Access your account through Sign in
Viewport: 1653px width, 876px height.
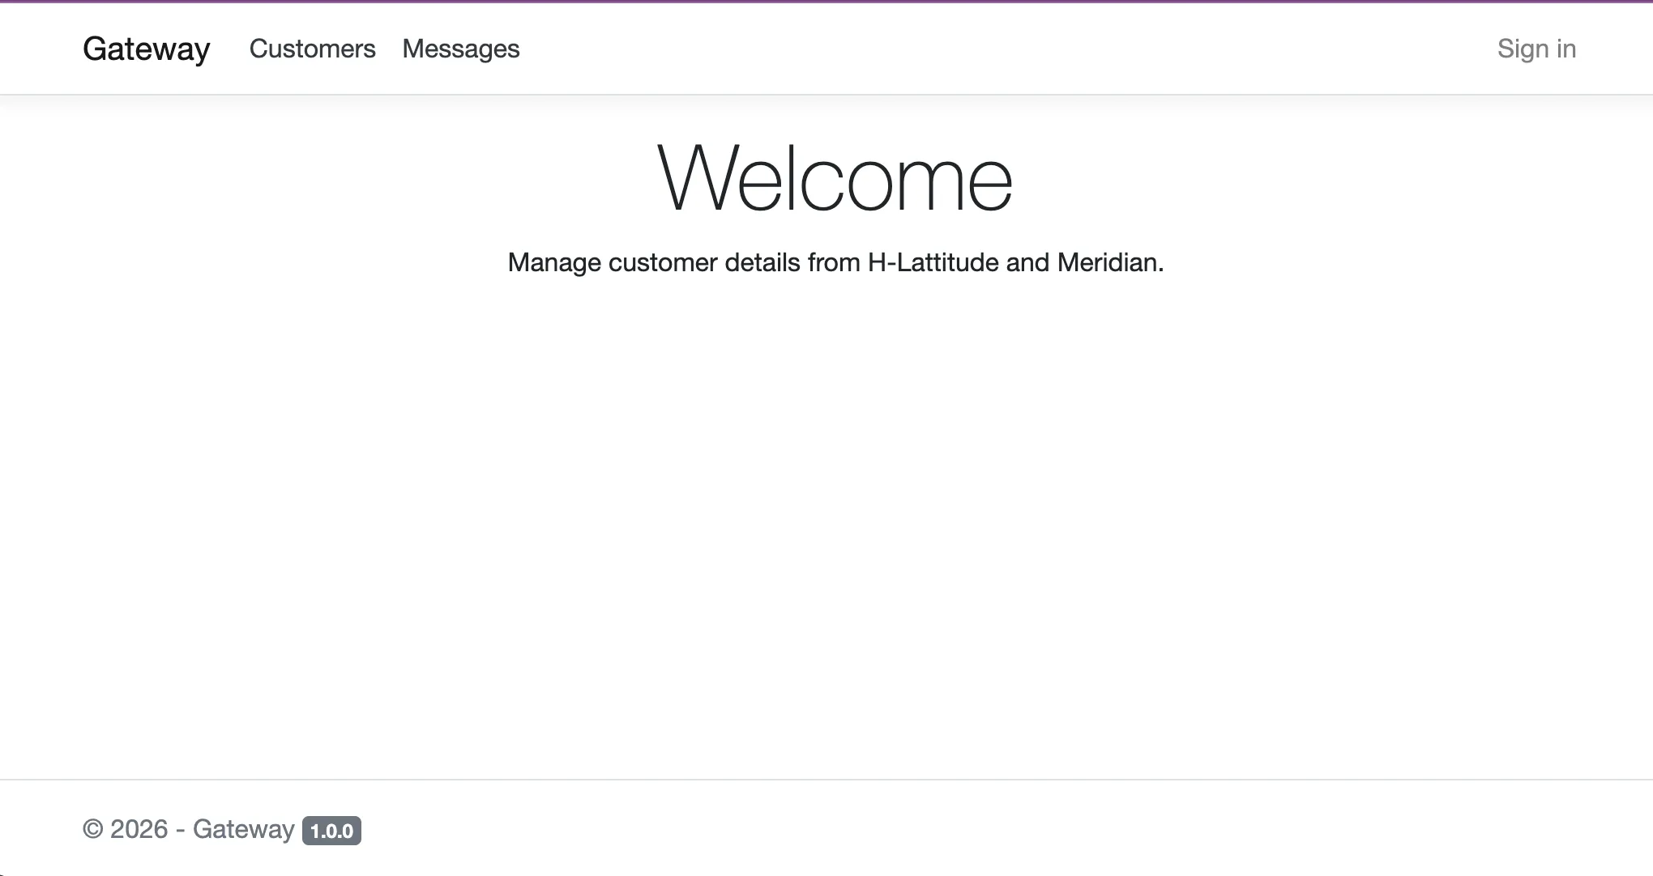1536,49
